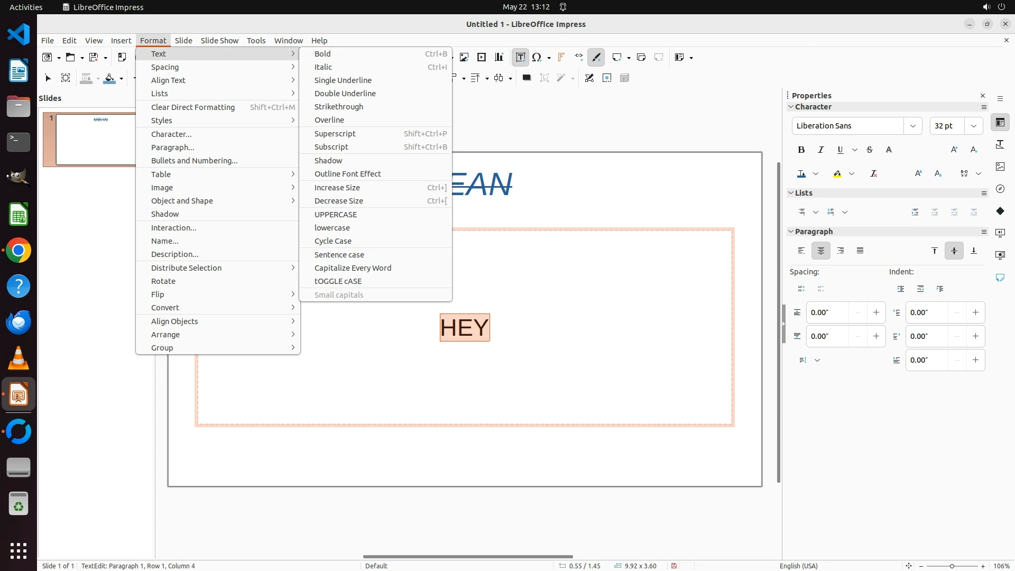Open the font size dropdown

(x=974, y=126)
